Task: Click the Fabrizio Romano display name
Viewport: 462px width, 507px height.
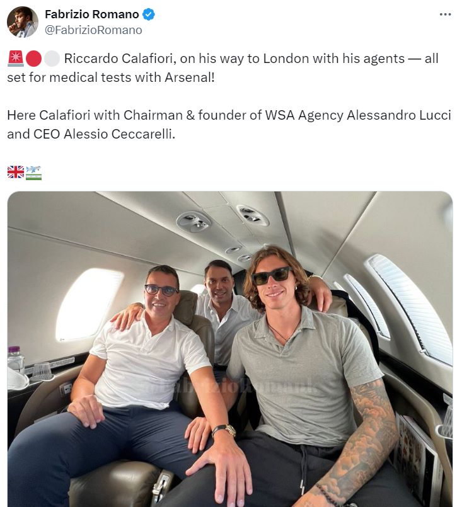Action: [x=92, y=14]
